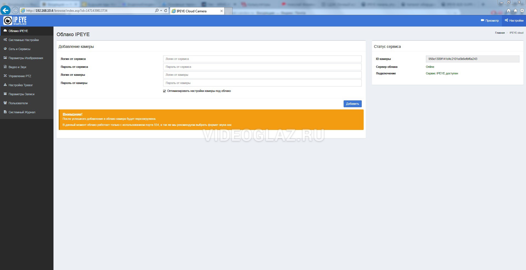Click the search magnifier in address bar
Screen dimensions: 526x270
pos(157,10)
